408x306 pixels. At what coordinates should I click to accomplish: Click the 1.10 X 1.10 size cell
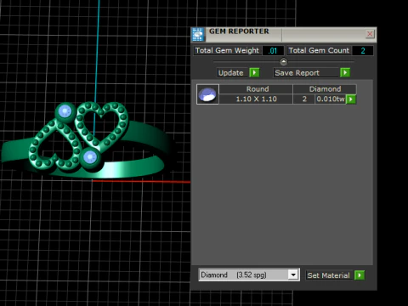[x=256, y=99]
